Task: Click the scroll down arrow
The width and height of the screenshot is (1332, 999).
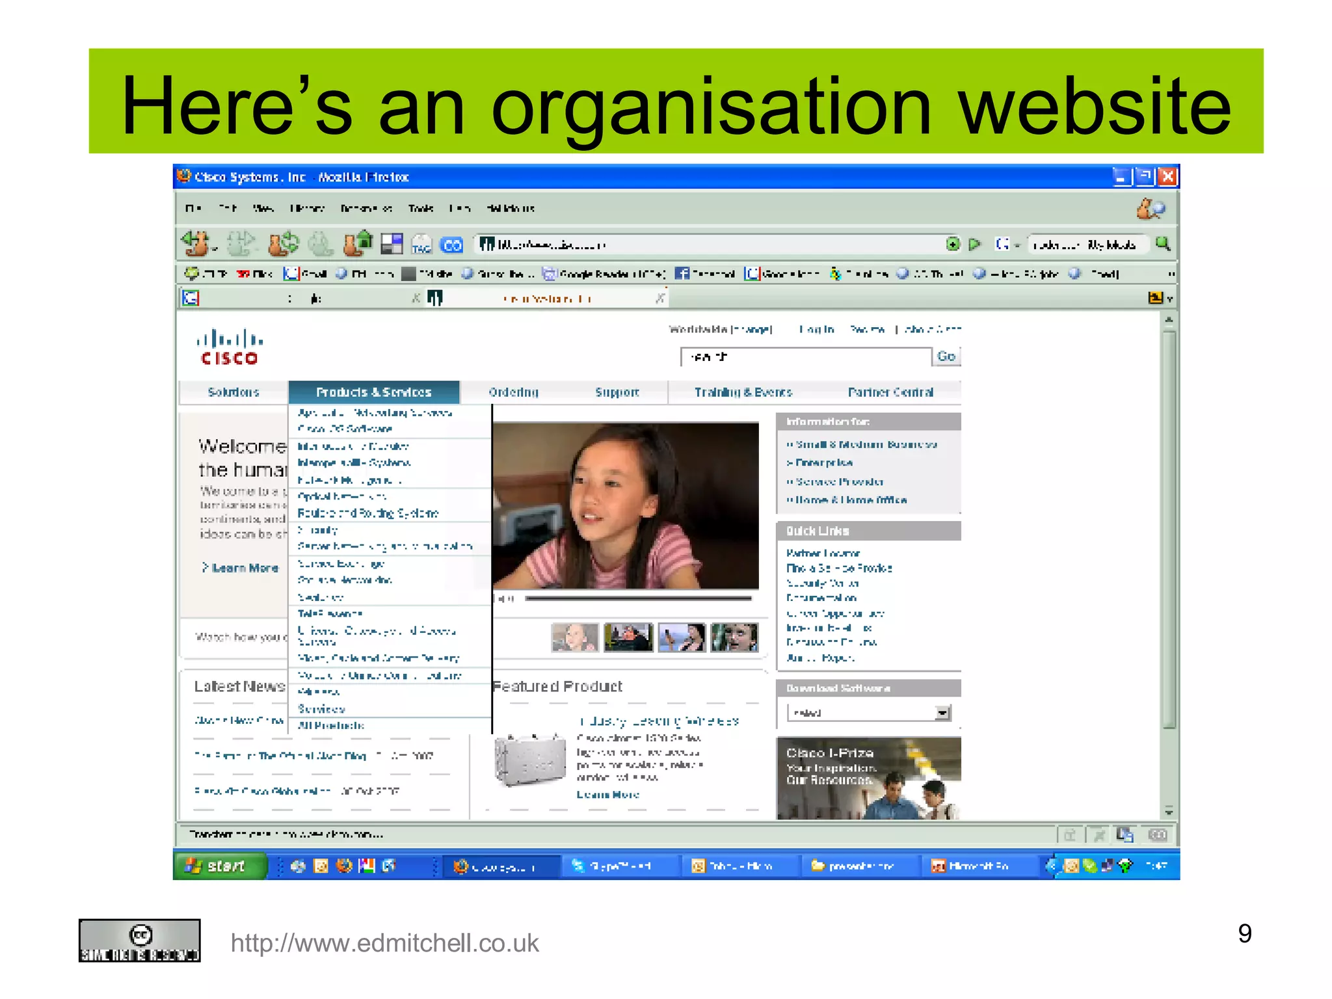Action: pyautogui.click(x=1169, y=812)
